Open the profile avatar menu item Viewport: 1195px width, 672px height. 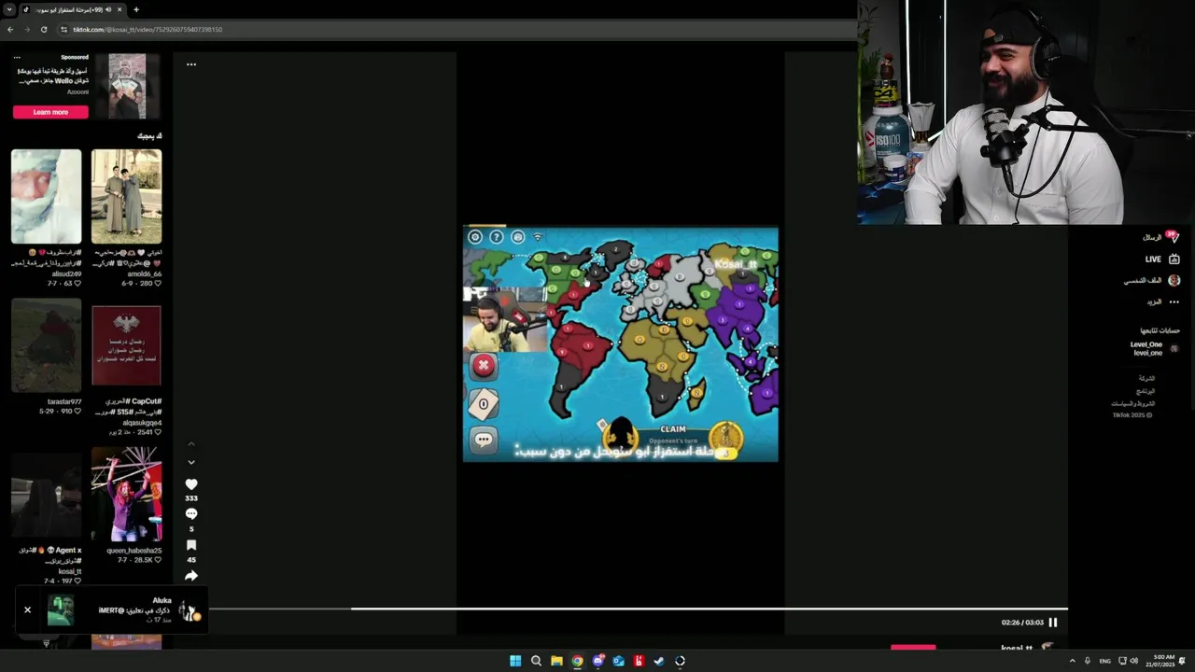click(x=1174, y=280)
